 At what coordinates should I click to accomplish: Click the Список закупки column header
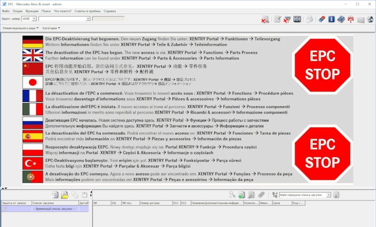tap(55, 203)
